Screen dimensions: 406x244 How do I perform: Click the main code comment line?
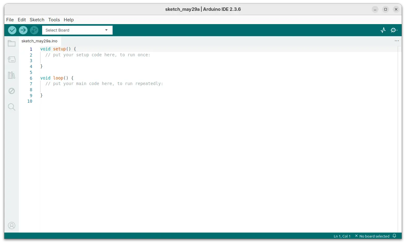point(104,84)
